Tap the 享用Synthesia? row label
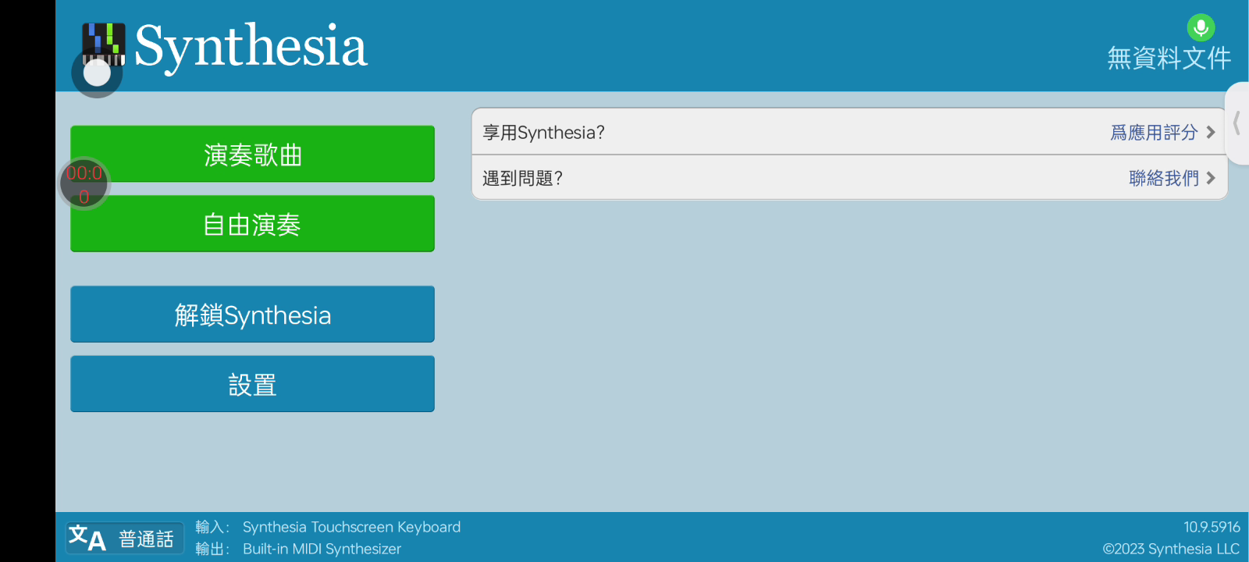1249x562 pixels. 543,133
